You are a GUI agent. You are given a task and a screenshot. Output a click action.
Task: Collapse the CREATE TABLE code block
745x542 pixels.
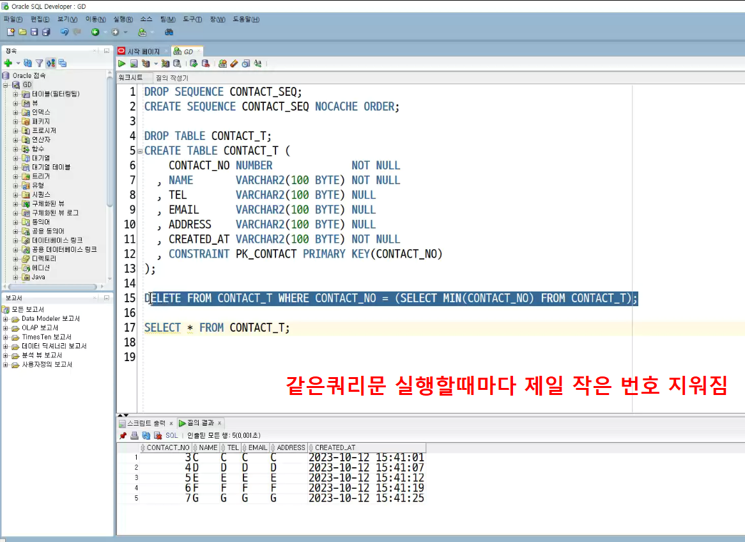pos(140,151)
